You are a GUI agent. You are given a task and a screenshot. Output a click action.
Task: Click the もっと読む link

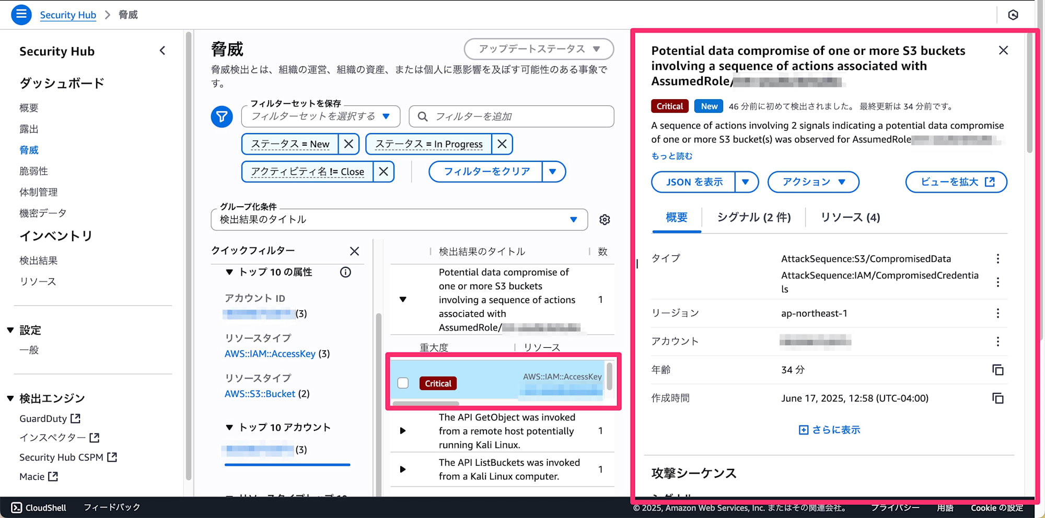[671, 156]
